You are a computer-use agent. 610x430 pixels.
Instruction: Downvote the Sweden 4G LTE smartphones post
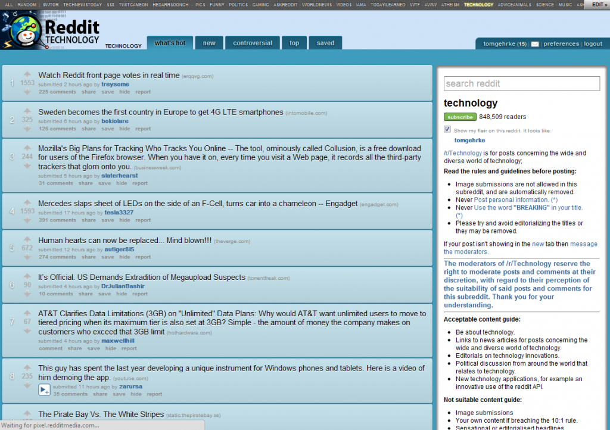pos(27,129)
